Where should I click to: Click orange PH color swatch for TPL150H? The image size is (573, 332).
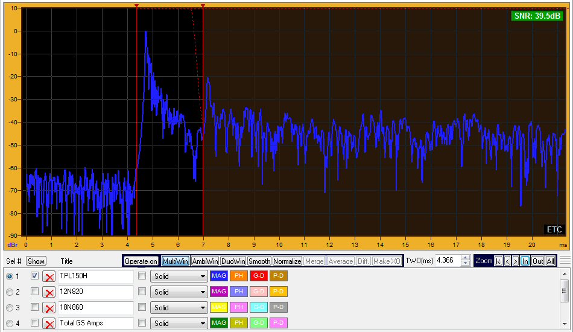(x=239, y=276)
